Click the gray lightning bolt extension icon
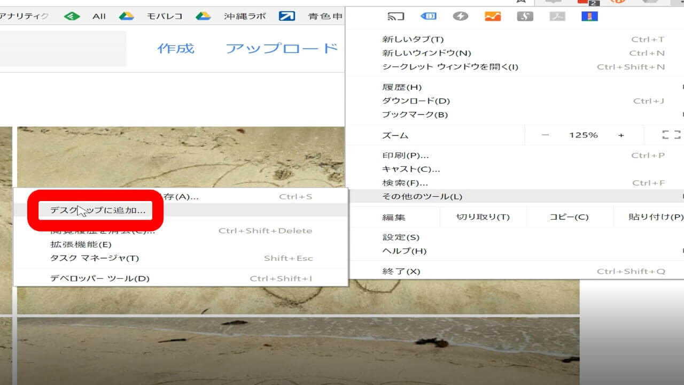 click(460, 16)
